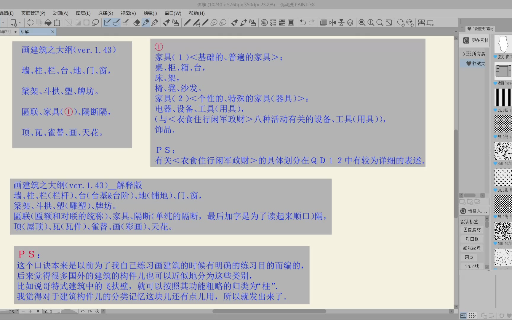Click the diagonal arrow fit canvas icon
This screenshot has height=320, width=512.
(389, 23)
